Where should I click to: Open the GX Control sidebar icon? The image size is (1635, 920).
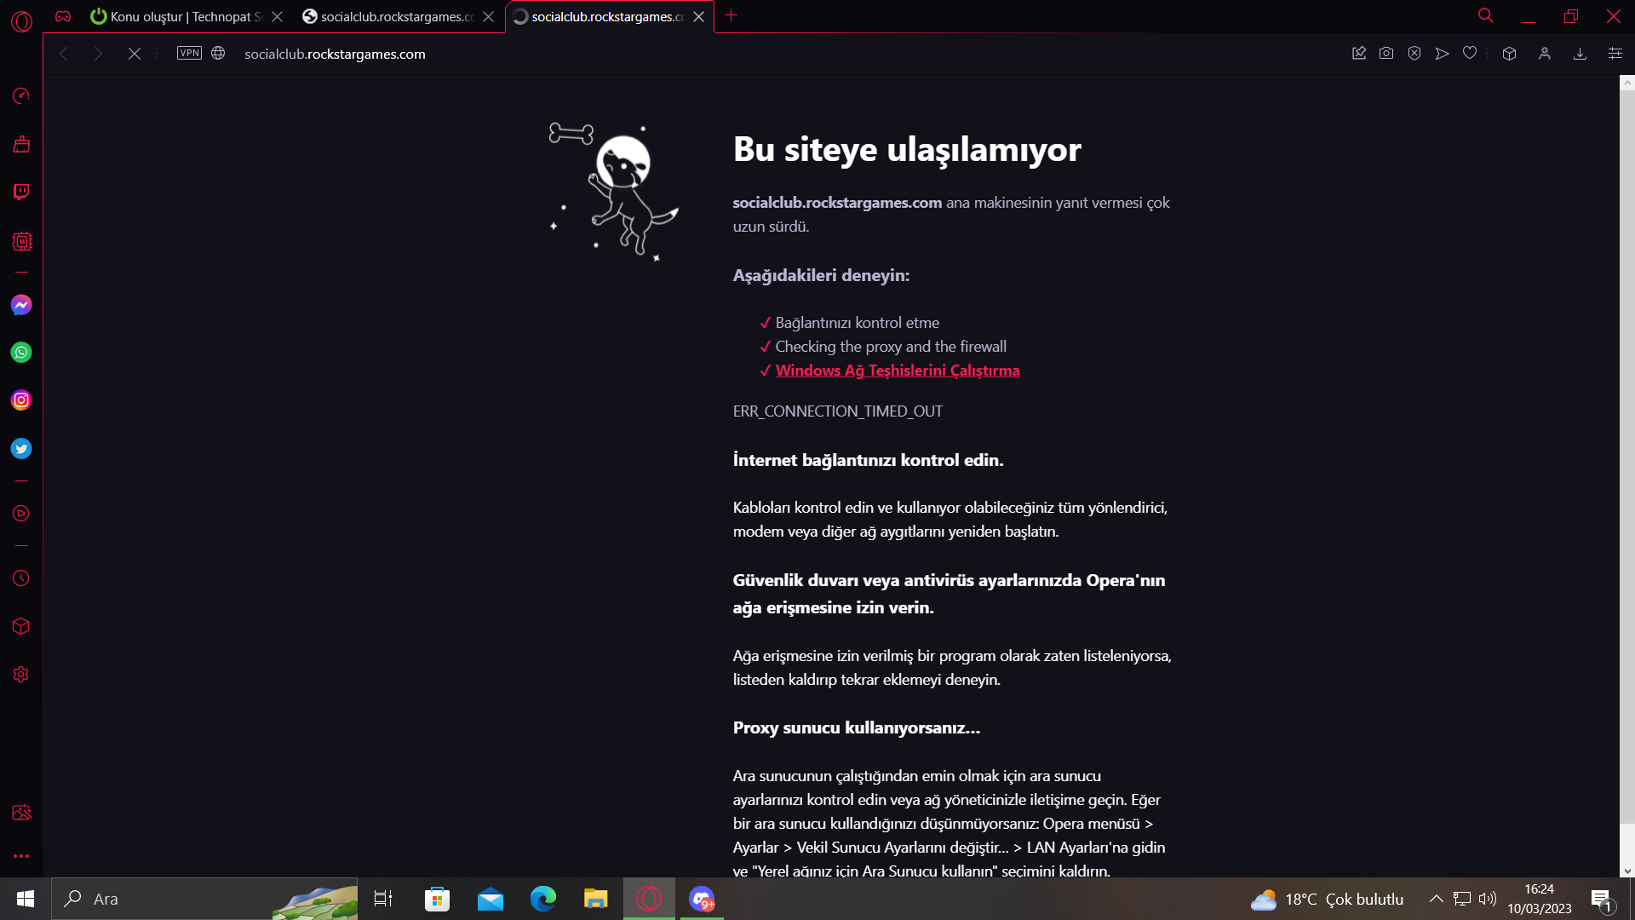21,241
